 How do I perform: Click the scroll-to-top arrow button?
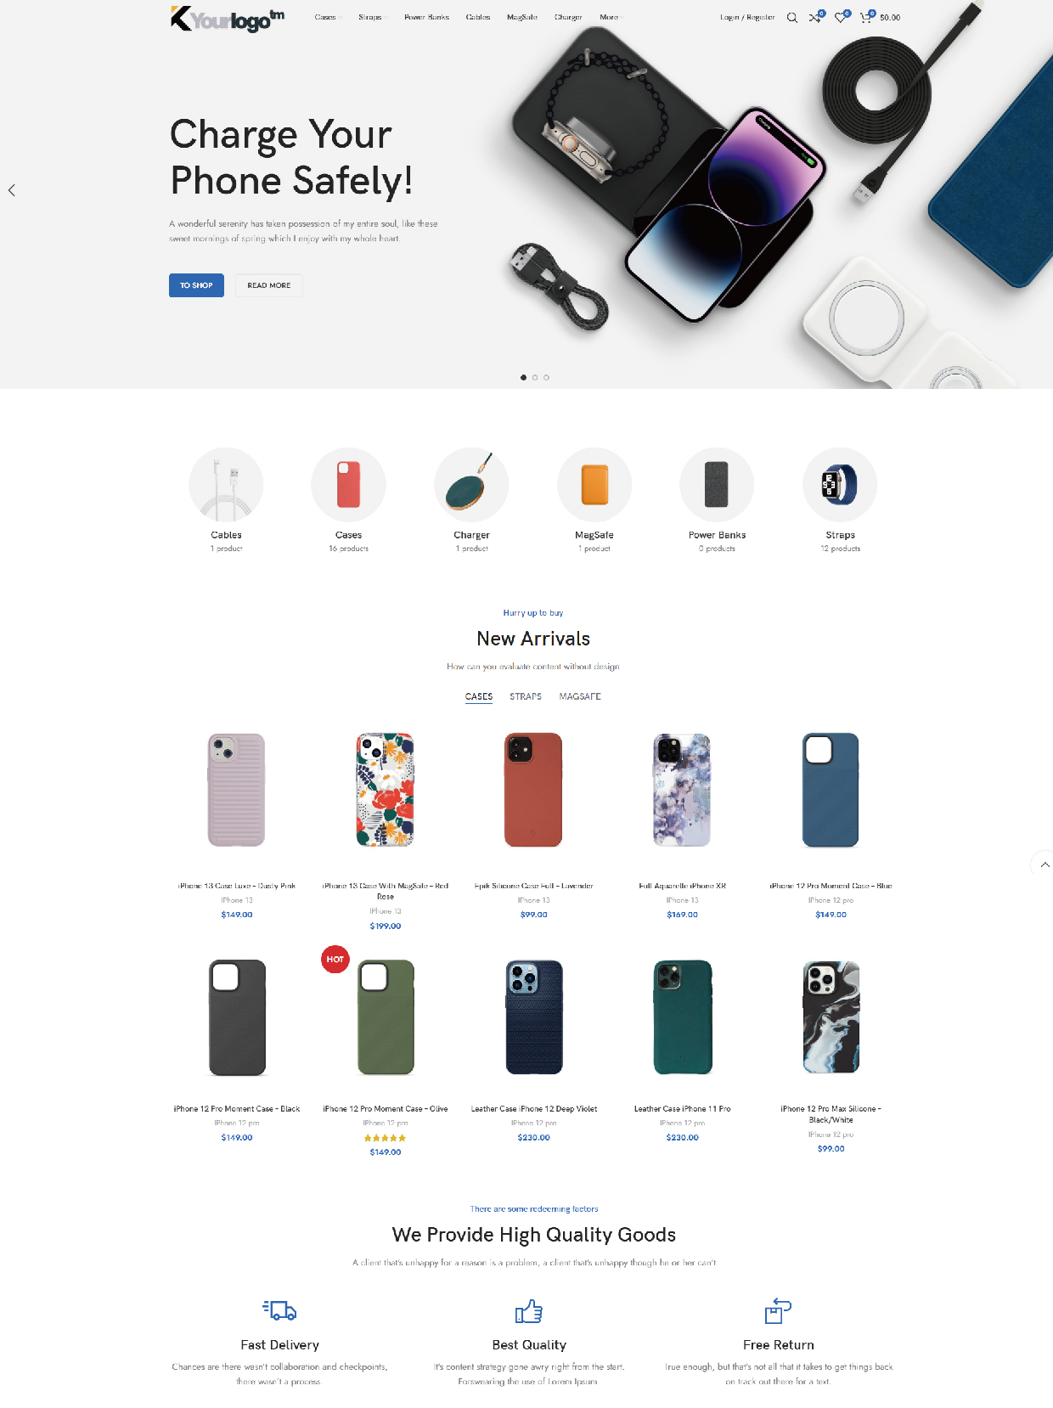(1045, 865)
